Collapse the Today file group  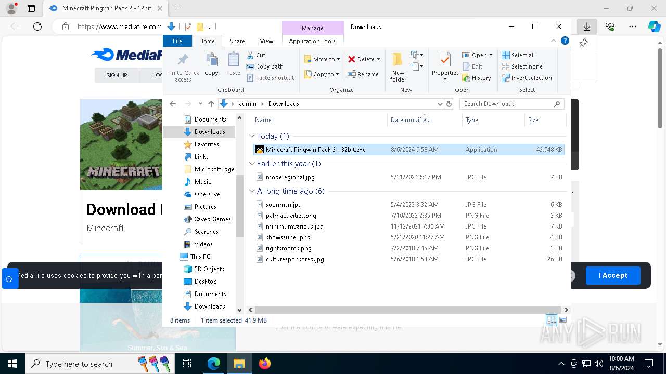252,136
